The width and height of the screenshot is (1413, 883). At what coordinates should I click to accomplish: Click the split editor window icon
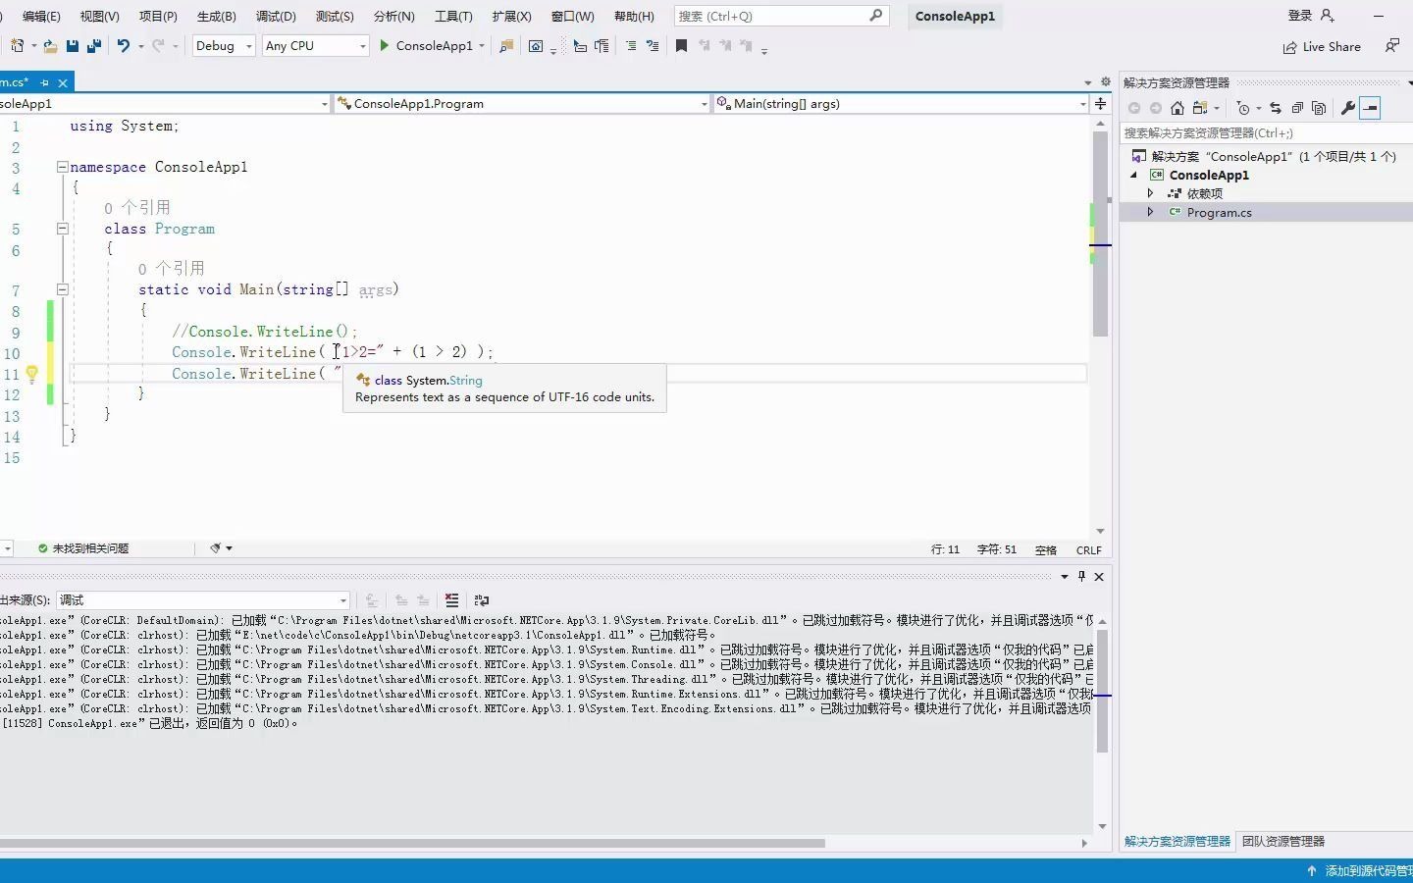(1100, 104)
